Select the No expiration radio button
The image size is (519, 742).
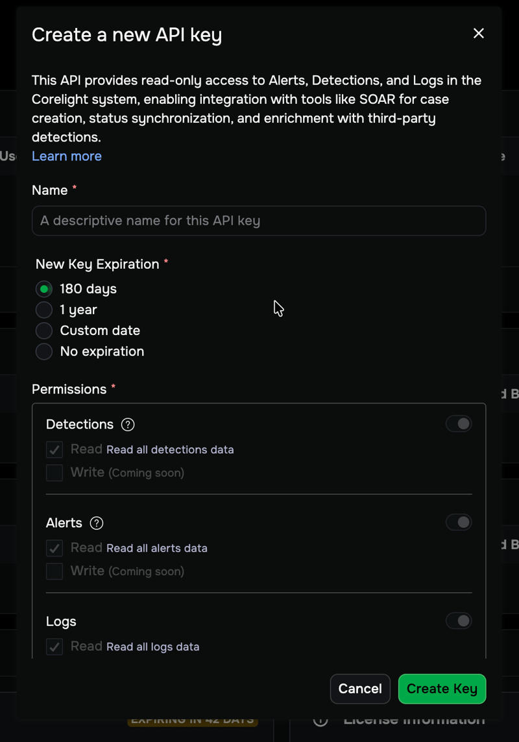click(x=44, y=351)
